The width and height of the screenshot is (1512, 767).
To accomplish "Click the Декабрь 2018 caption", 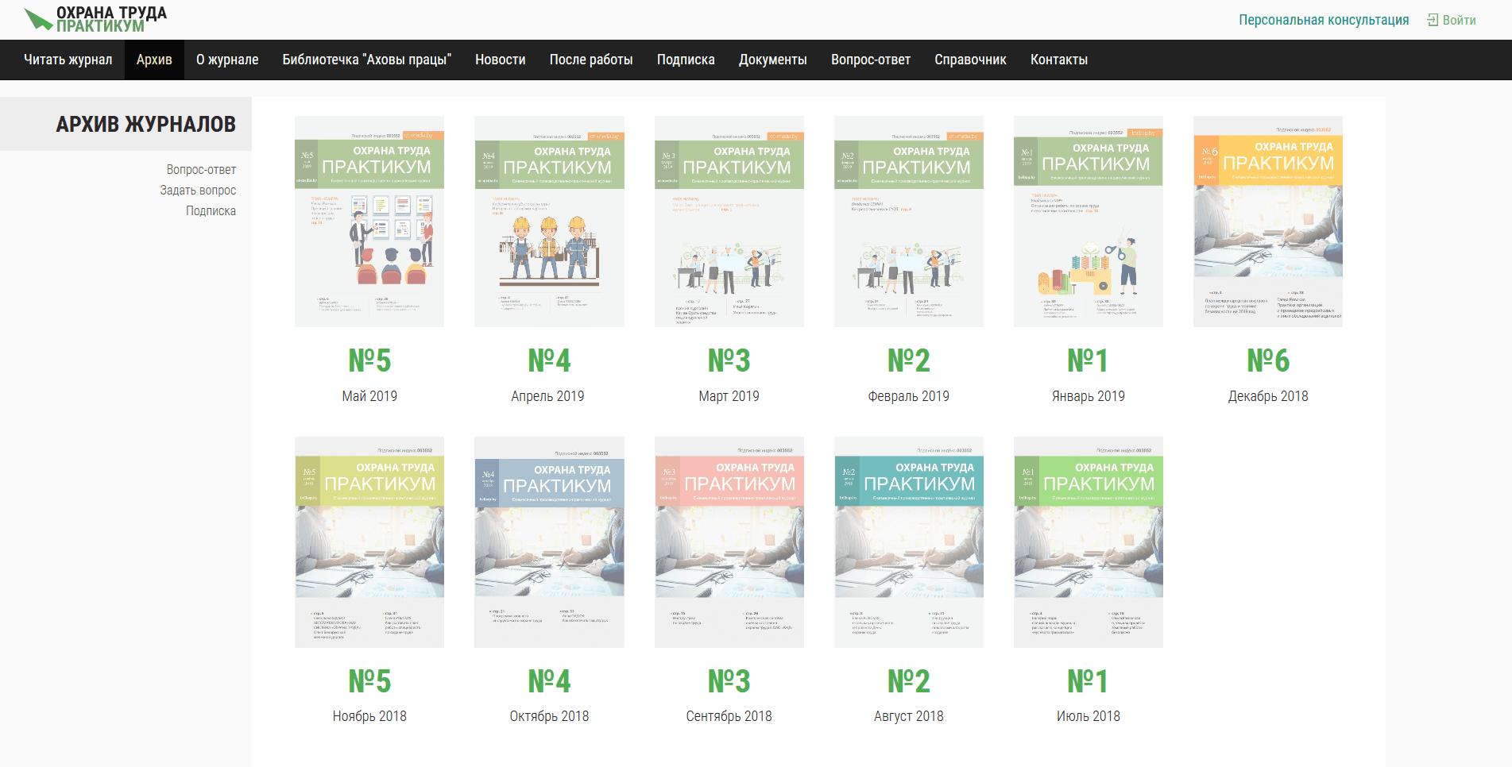I will tap(1268, 396).
